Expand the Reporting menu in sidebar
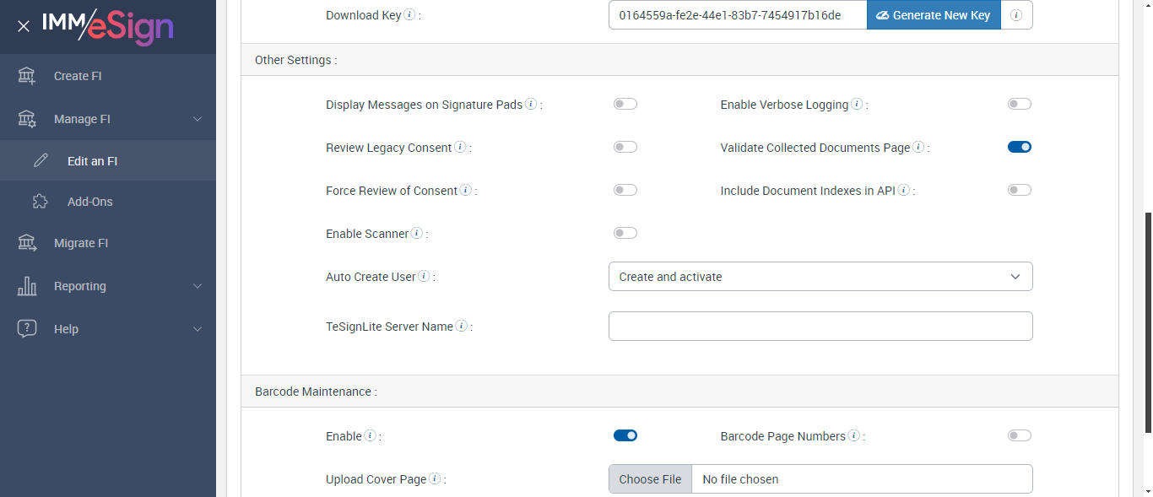 (108, 286)
